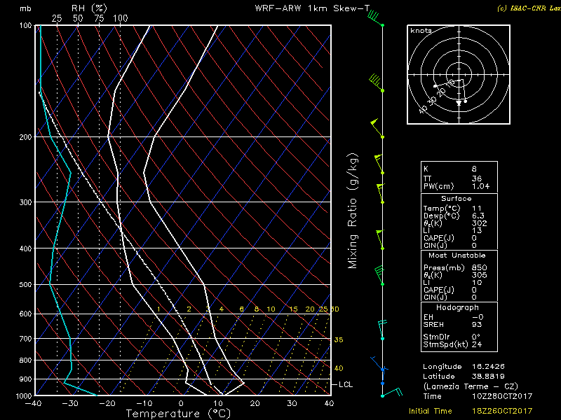Click the 30 temperature axis label
Image resolution: width=561 pixels, height=420 pixels.
click(x=292, y=404)
